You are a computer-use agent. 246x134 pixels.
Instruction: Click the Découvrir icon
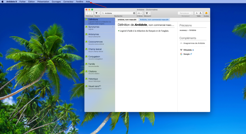click(147, 13)
